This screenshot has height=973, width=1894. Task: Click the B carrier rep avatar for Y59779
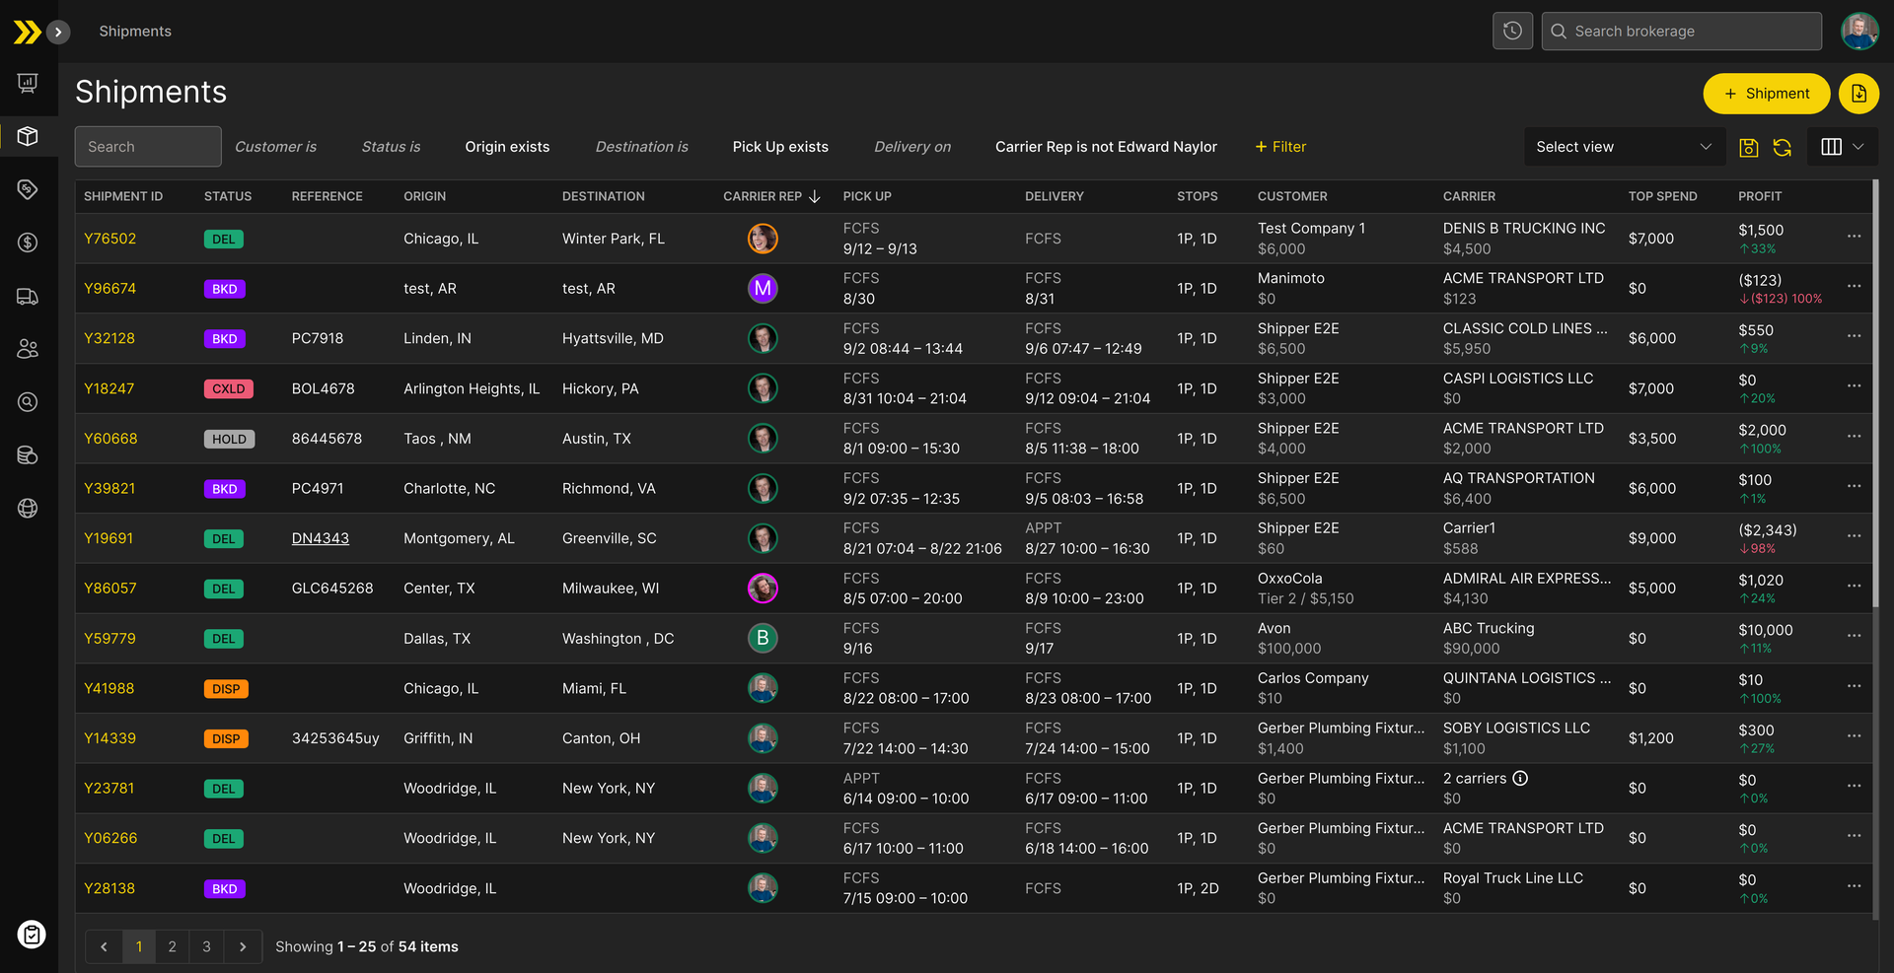coord(763,639)
